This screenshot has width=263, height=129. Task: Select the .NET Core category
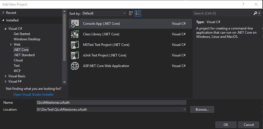tap(21, 50)
